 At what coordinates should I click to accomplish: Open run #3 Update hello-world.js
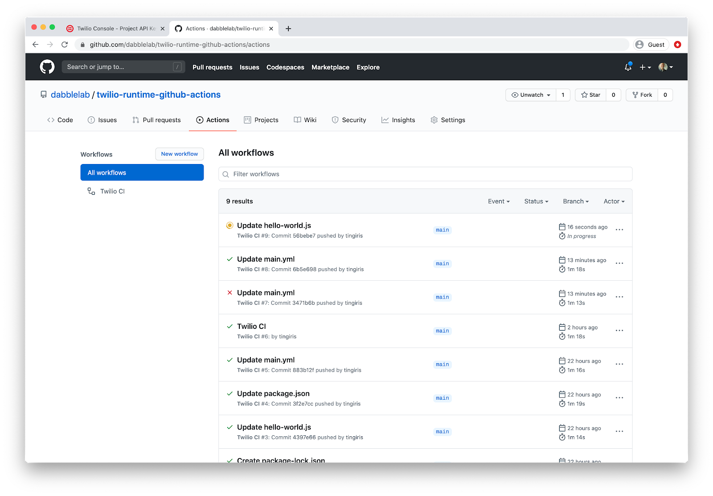274,427
